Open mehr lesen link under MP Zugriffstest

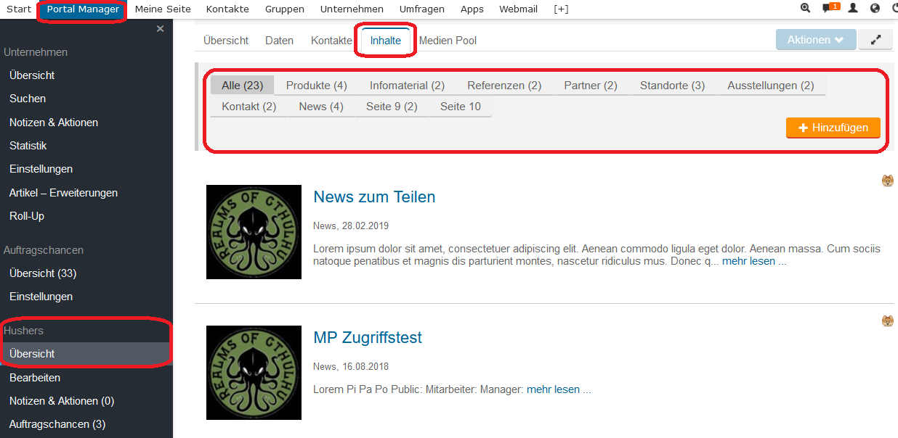pos(553,389)
